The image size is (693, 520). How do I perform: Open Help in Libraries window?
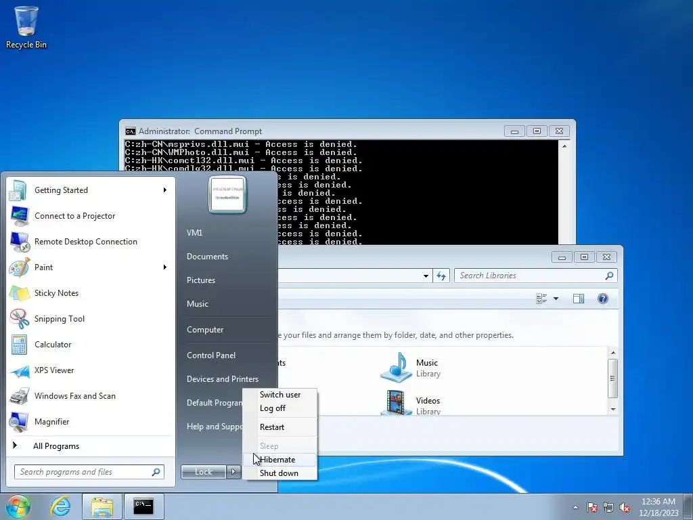point(603,299)
